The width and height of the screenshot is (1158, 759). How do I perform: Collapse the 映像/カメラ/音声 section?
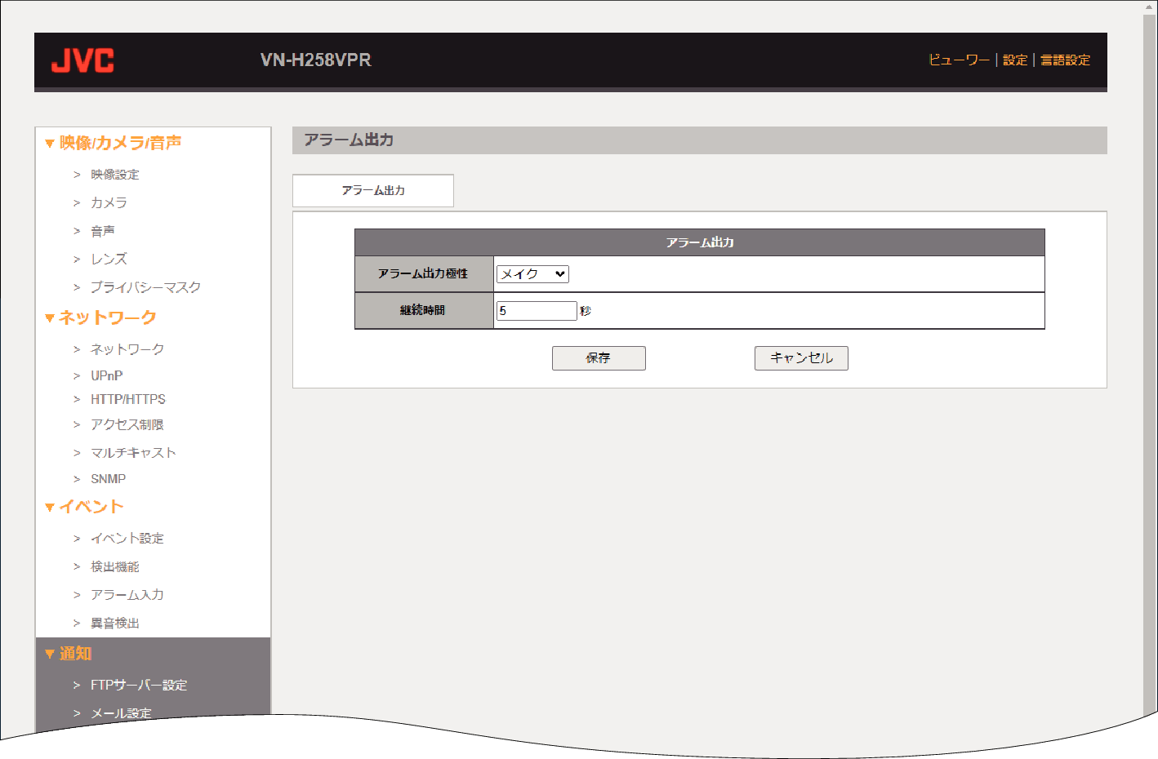113,143
